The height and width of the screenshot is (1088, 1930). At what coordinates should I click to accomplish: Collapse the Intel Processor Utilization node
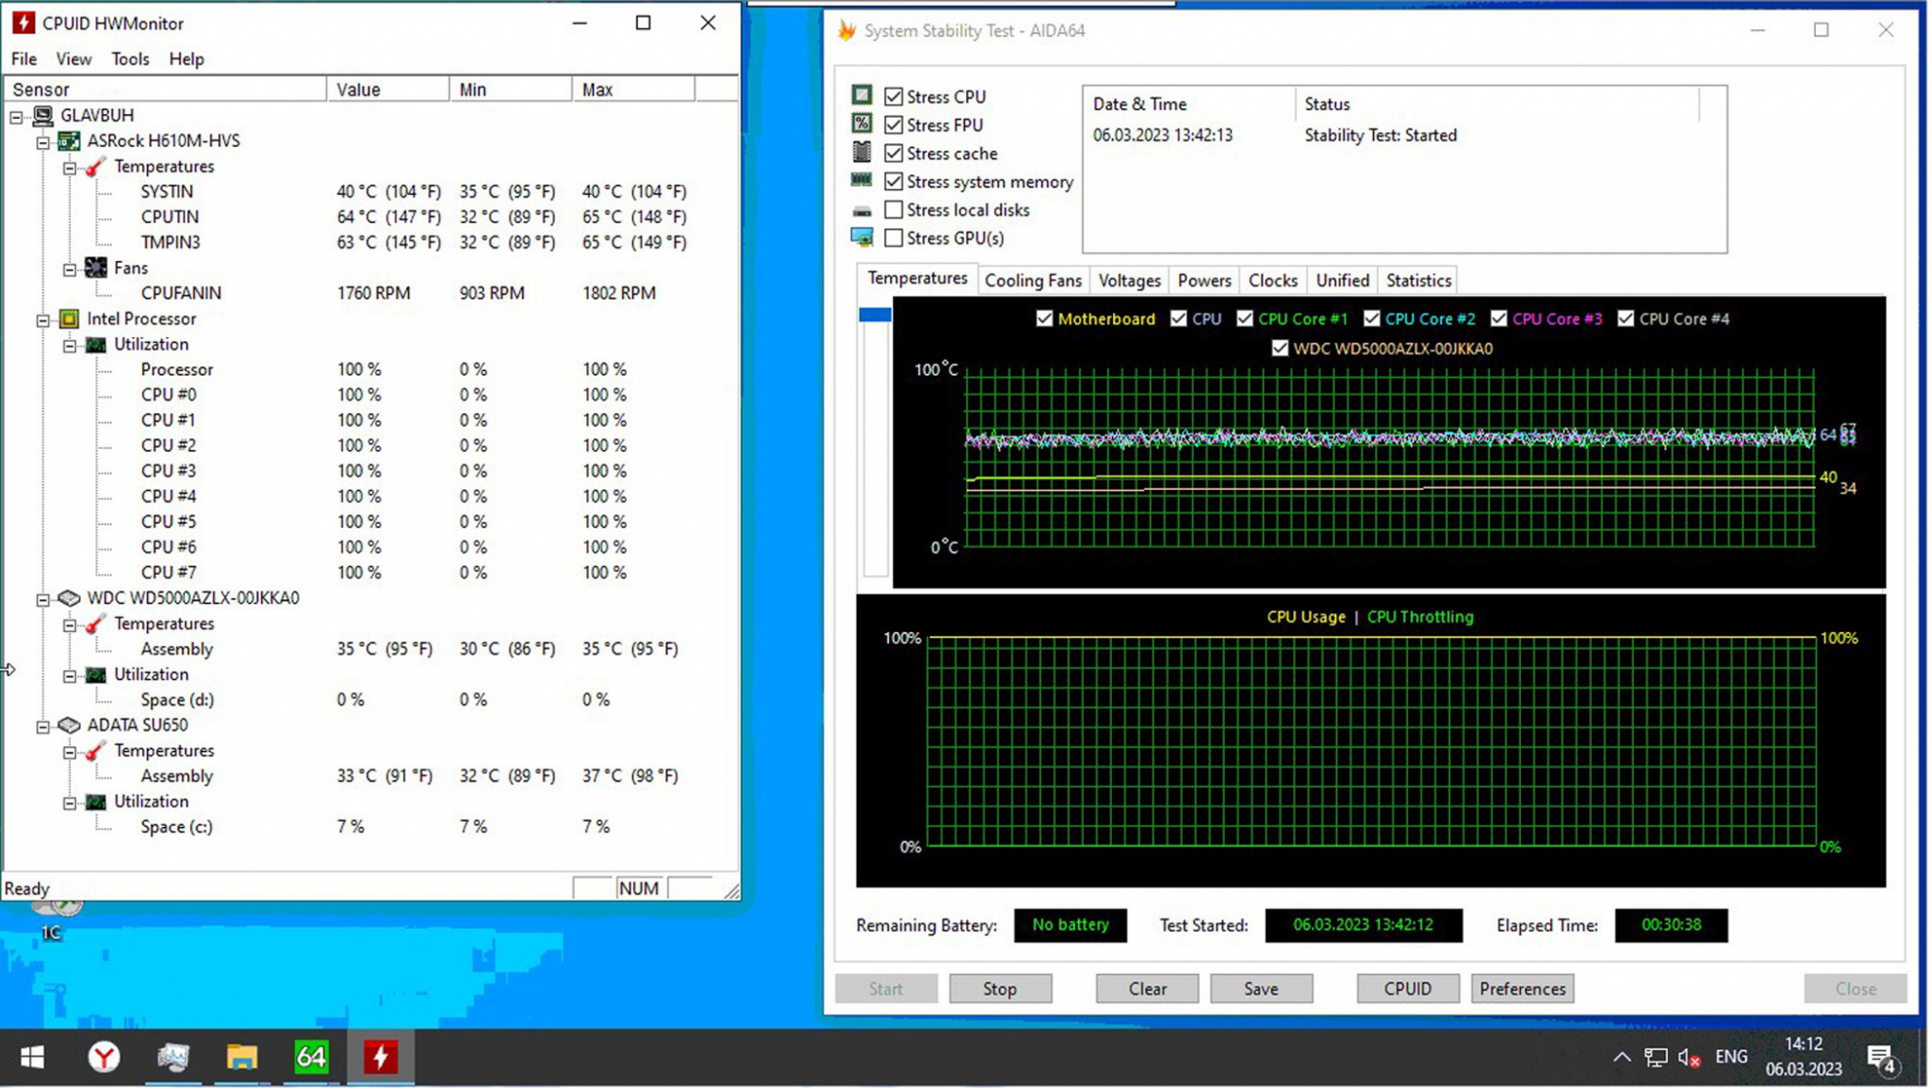point(70,347)
